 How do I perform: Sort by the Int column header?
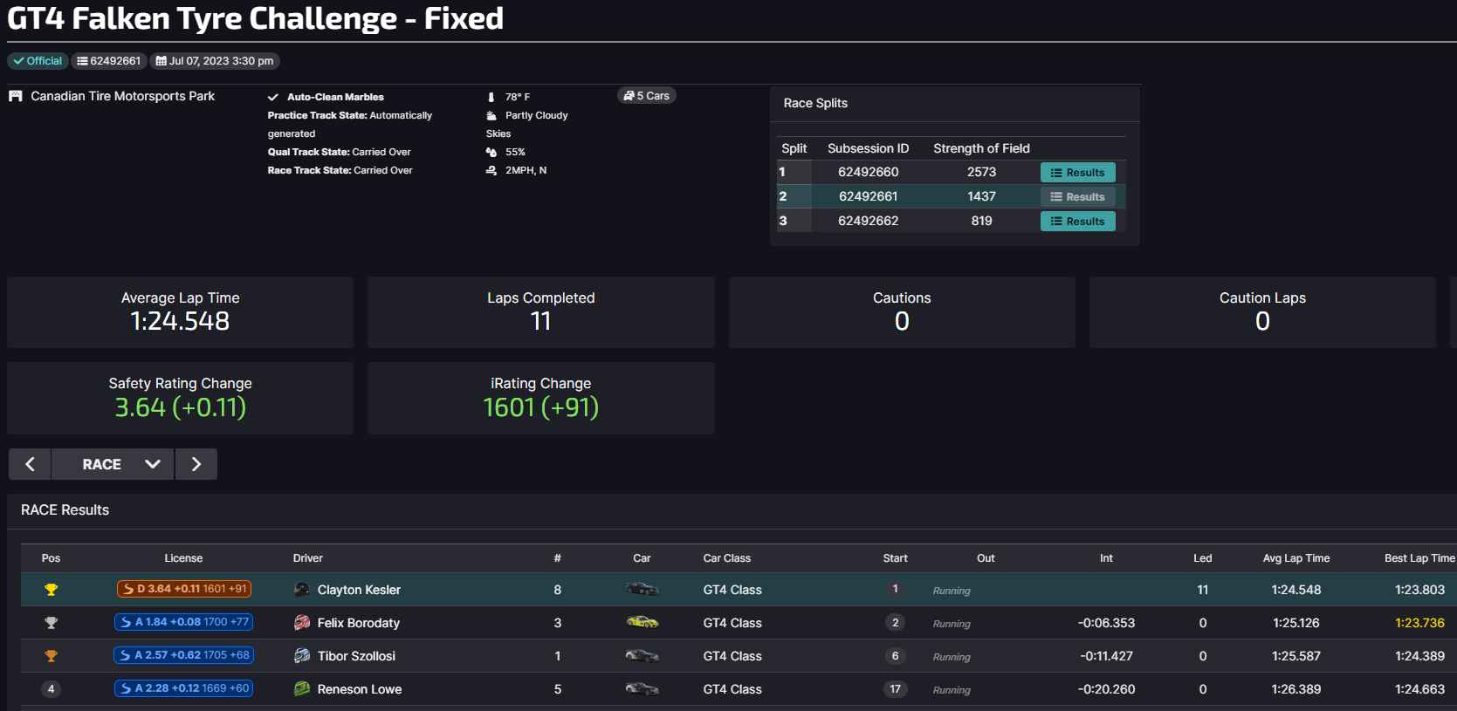1106,558
